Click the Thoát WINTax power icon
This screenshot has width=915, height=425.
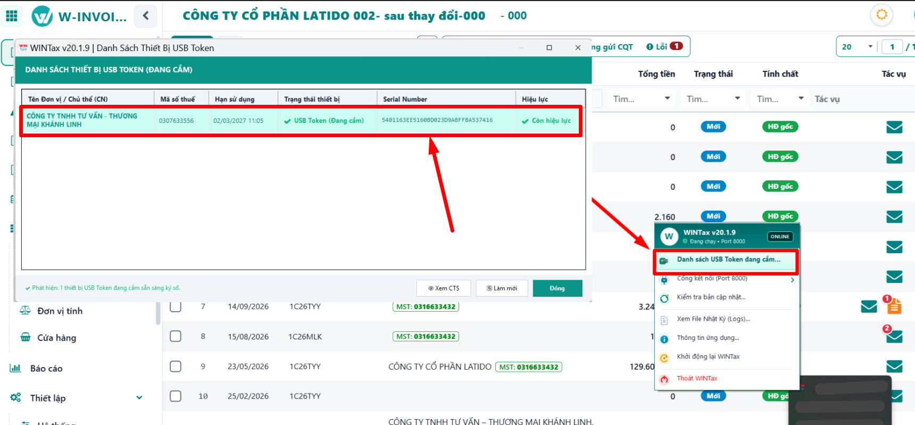tap(664, 379)
